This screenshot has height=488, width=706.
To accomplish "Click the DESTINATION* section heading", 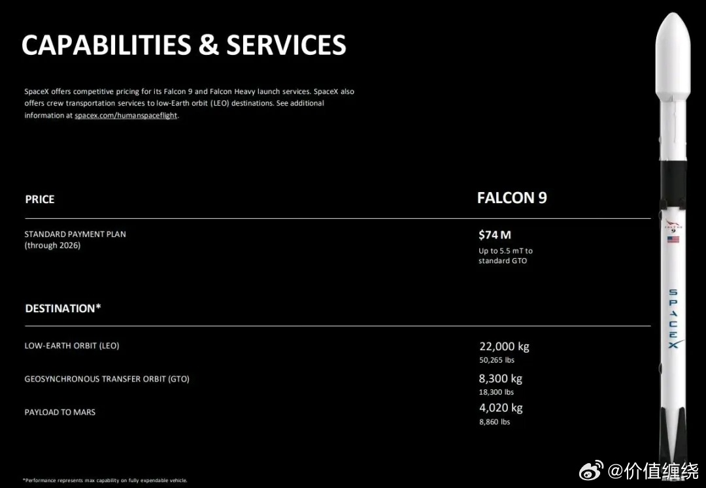I will [x=63, y=308].
